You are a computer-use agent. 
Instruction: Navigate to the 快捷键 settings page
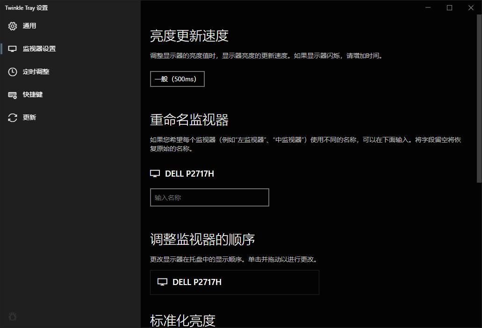click(x=32, y=94)
